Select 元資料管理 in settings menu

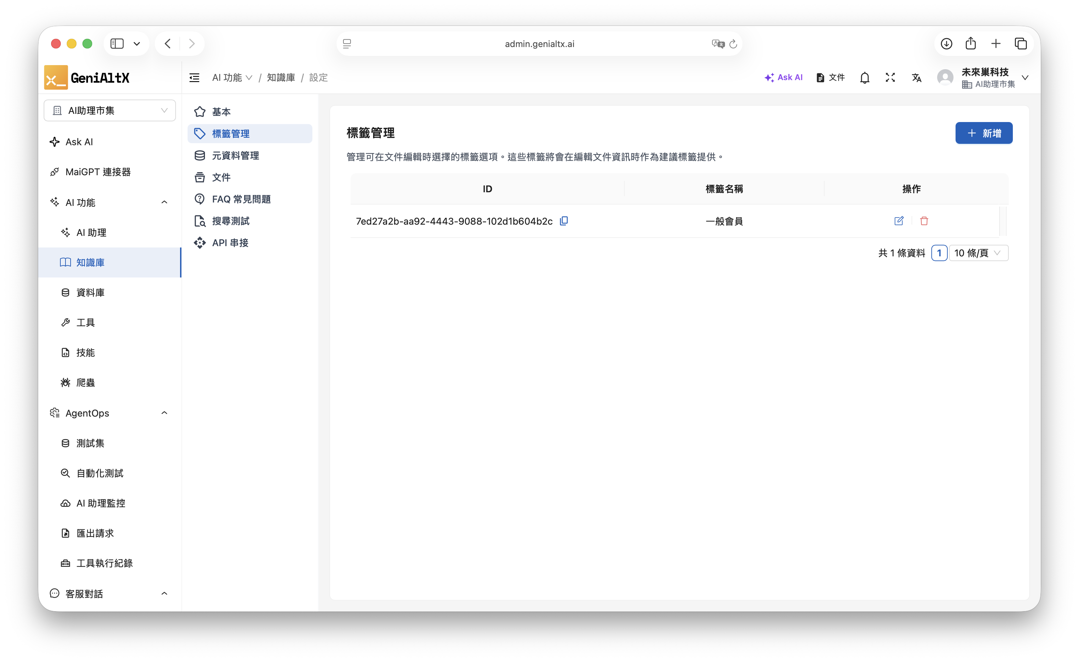pos(235,155)
